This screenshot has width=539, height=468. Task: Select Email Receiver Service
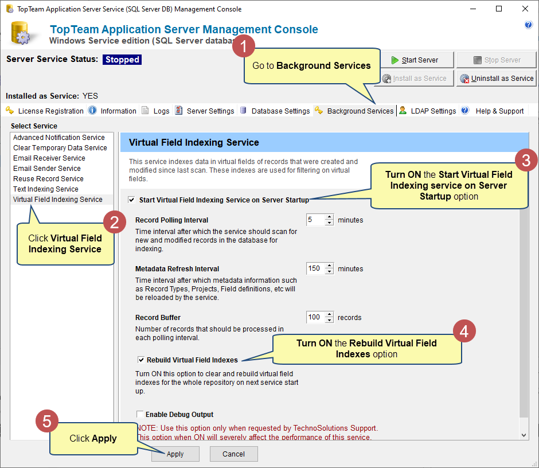coord(62,158)
